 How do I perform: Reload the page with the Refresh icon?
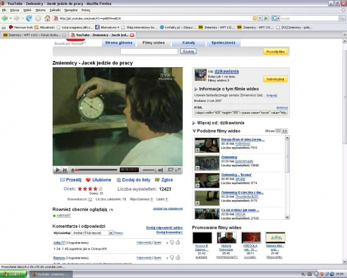click(x=29, y=18)
